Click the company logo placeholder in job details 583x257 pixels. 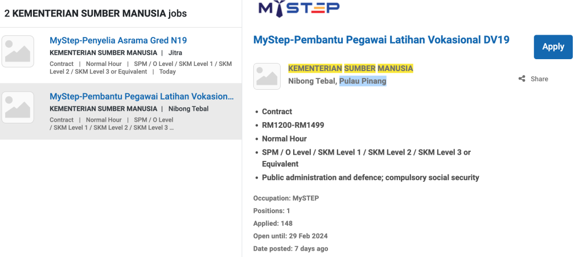pos(267,76)
